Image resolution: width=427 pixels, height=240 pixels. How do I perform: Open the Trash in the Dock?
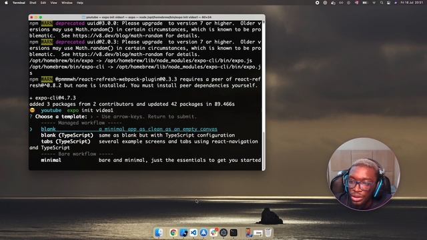[x=268, y=233]
